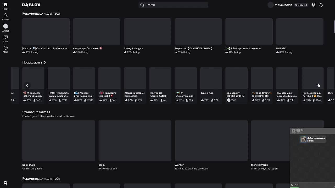Click the user avatar in the sheepChat welcome message
Image resolution: width=335 pixels, height=188 pixels.
coord(303,139)
